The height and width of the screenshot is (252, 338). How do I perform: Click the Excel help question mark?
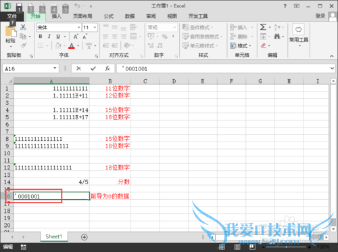point(285,6)
